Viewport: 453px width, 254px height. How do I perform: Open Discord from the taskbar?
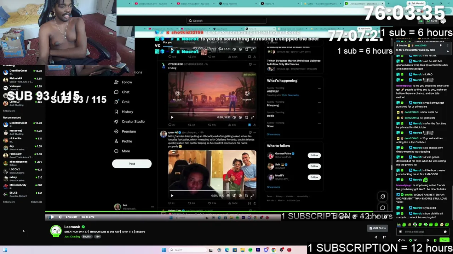[x=266, y=250]
